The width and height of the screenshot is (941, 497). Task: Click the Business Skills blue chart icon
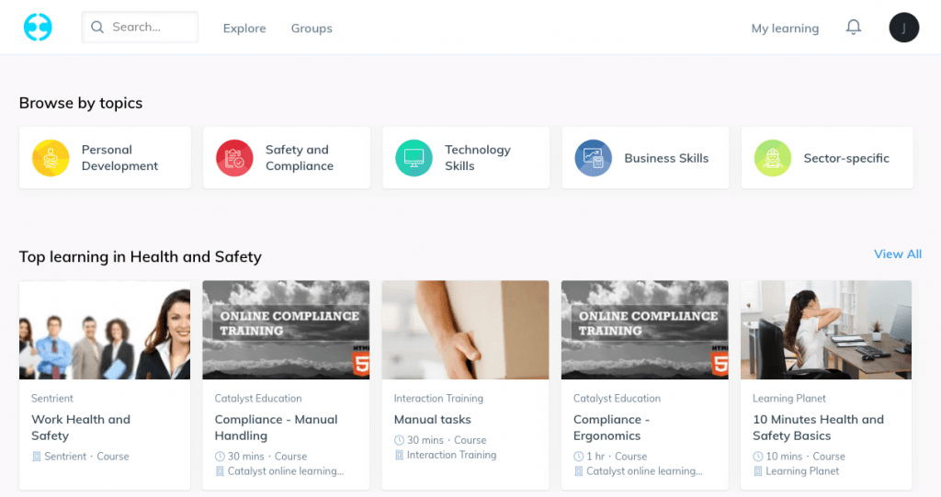pyautogui.click(x=594, y=158)
